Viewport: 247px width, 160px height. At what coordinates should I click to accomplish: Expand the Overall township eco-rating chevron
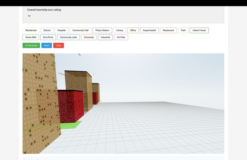pyautogui.click(x=29, y=16)
